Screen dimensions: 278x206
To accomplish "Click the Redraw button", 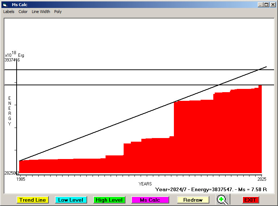I will [193, 200].
